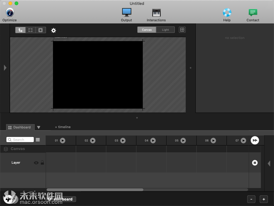This screenshot has height=206, width=274.
Task: Click the Layer cell under column 01
Action: 61,163
